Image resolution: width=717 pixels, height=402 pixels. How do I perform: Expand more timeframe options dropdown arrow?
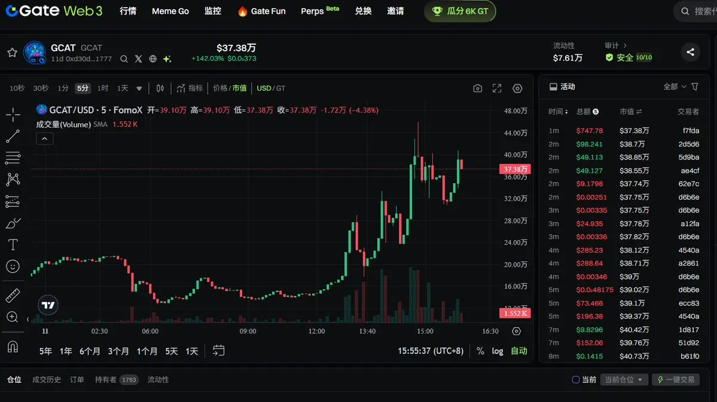click(x=139, y=88)
